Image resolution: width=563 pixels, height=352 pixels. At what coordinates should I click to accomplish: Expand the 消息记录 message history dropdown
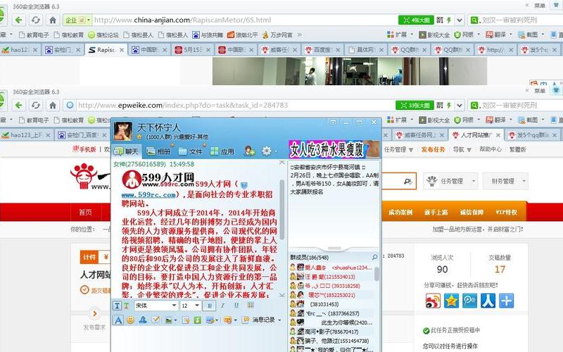tap(279, 320)
